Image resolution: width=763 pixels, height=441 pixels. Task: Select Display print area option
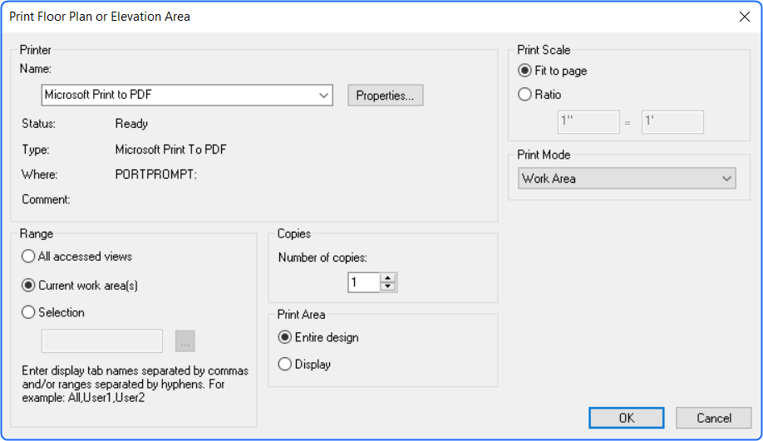click(285, 364)
